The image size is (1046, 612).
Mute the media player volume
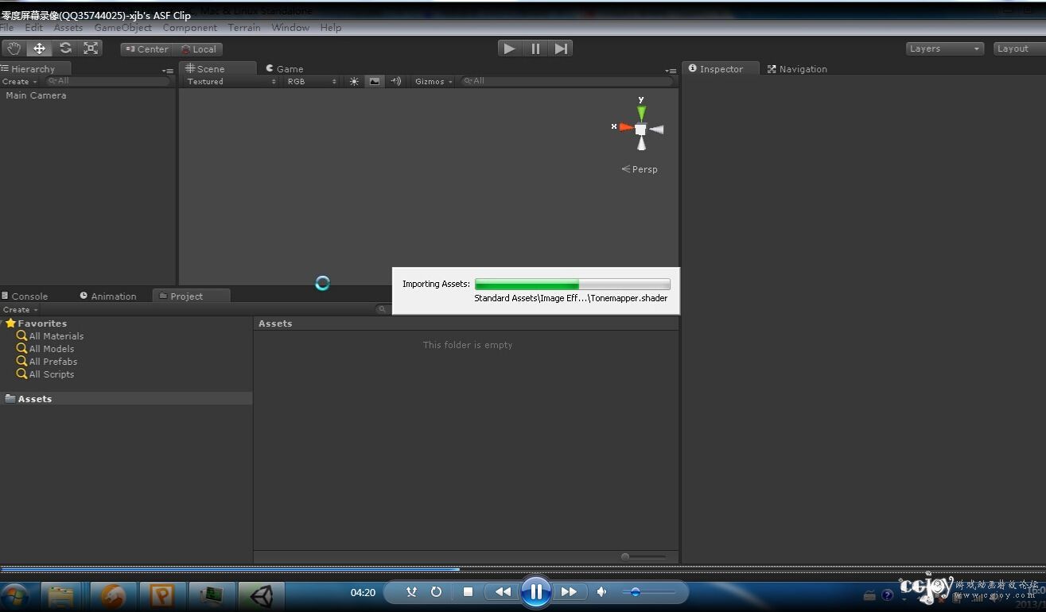coord(602,592)
